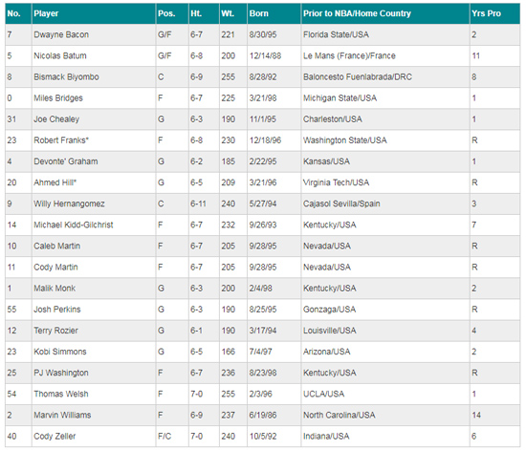This screenshot has height=450, width=526.
Task: Select the Yrs Pro column header
Action: pyautogui.click(x=486, y=13)
